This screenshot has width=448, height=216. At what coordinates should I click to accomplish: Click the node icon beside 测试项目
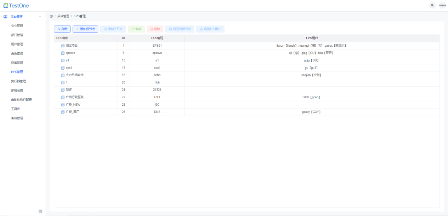tap(63, 46)
